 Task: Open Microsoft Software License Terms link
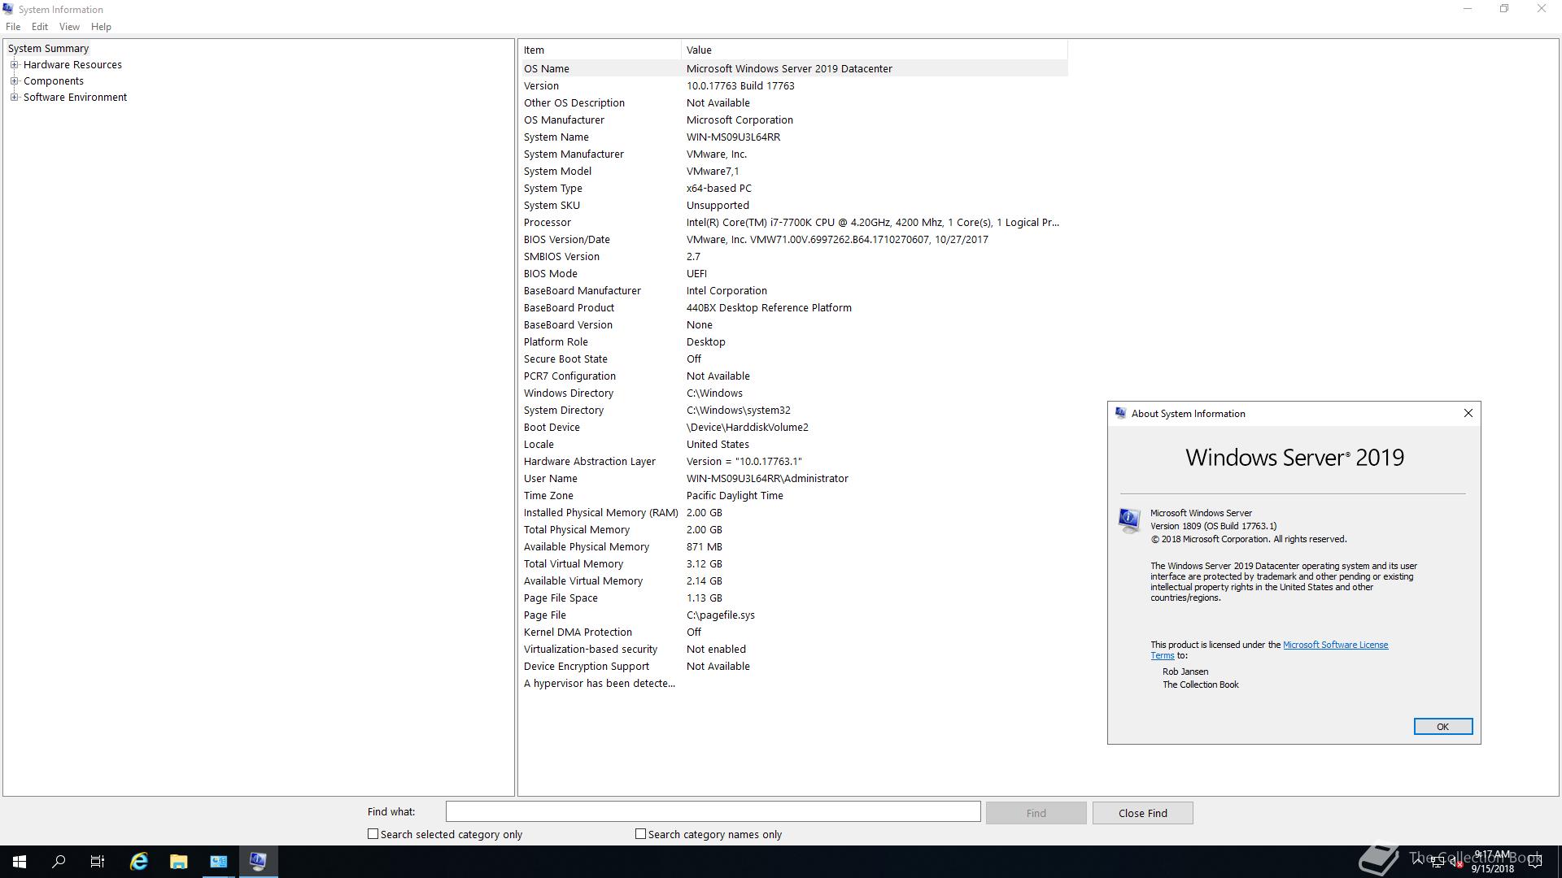tap(1335, 645)
